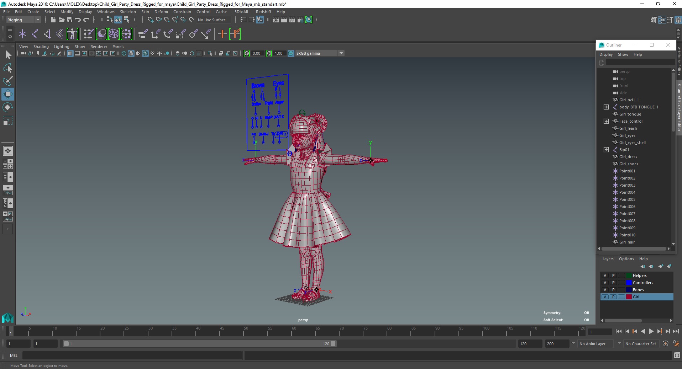Click the No Live Surface field
The height and width of the screenshot is (369, 682).
coord(214,20)
